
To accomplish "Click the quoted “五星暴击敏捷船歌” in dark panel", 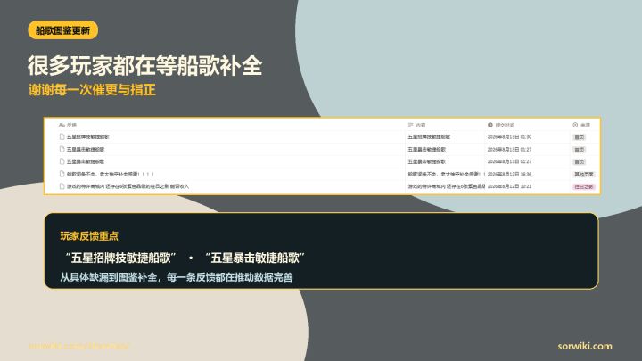I will tap(255, 258).
